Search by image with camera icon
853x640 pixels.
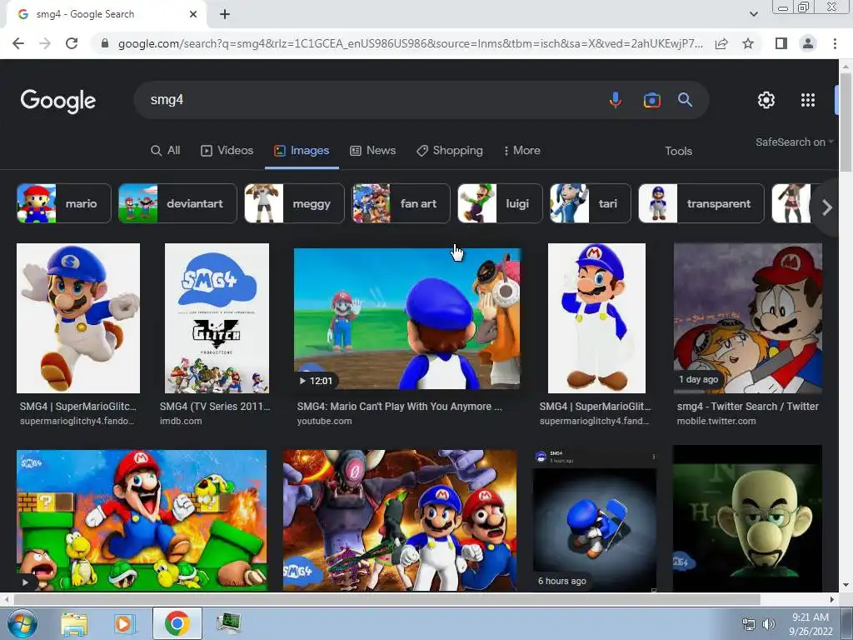click(x=651, y=100)
